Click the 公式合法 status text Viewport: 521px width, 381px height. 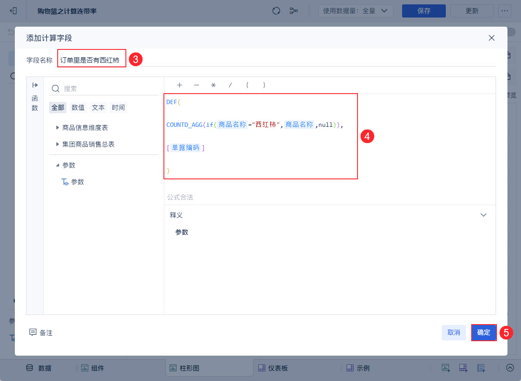click(180, 197)
